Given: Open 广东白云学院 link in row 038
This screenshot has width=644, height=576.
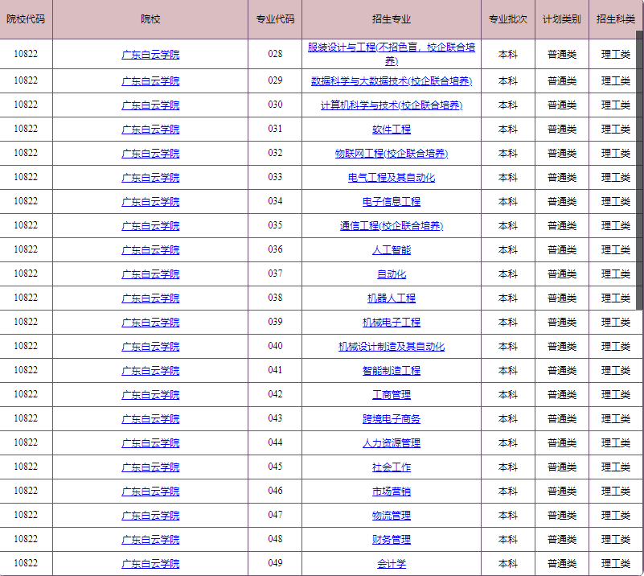Looking at the screenshot, I should coord(150,298).
